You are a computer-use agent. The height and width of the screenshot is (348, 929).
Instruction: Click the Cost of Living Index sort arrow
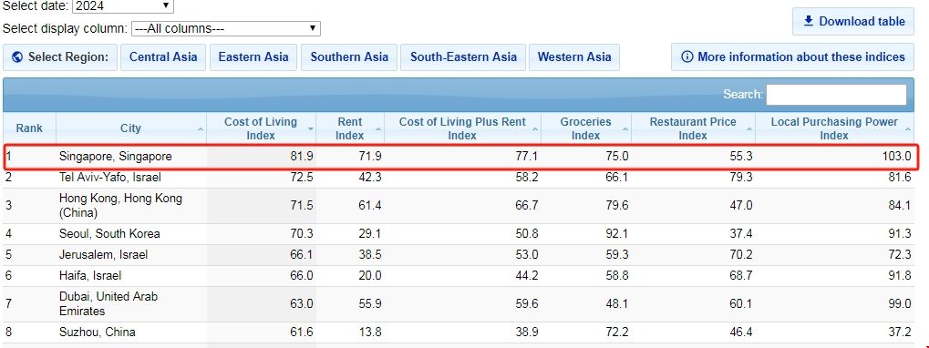(310, 129)
